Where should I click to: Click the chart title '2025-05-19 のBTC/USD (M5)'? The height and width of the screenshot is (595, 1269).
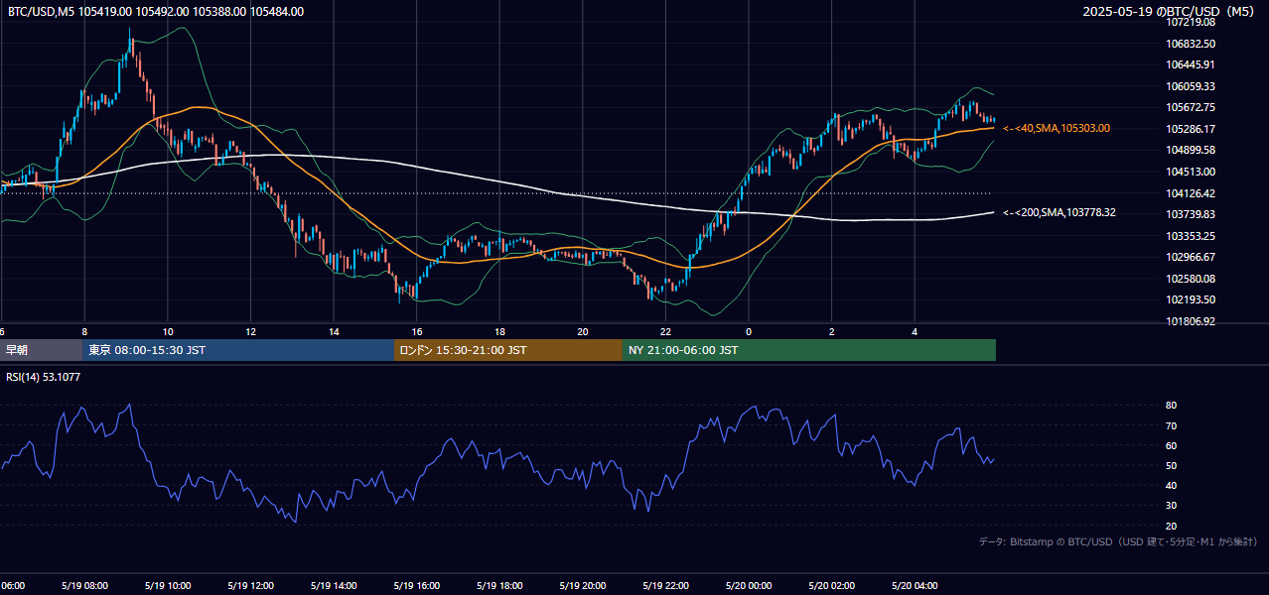tap(1170, 12)
